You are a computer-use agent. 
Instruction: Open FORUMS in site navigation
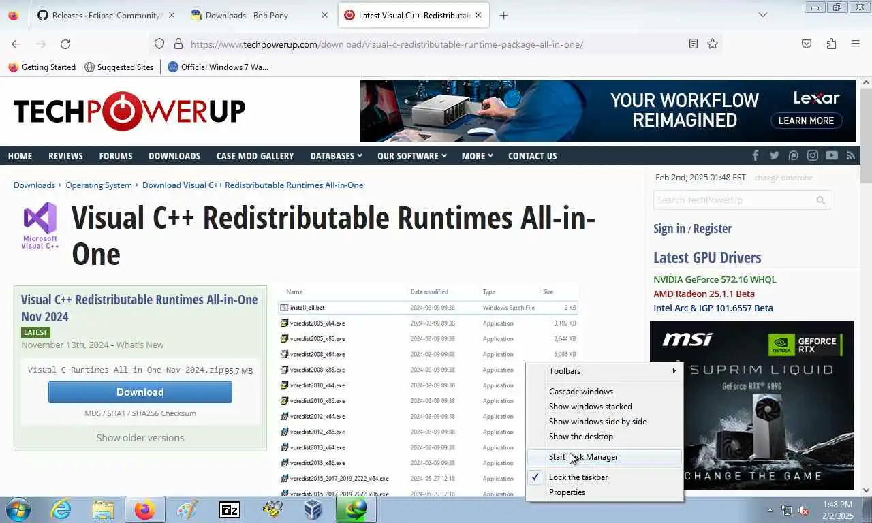pos(116,156)
